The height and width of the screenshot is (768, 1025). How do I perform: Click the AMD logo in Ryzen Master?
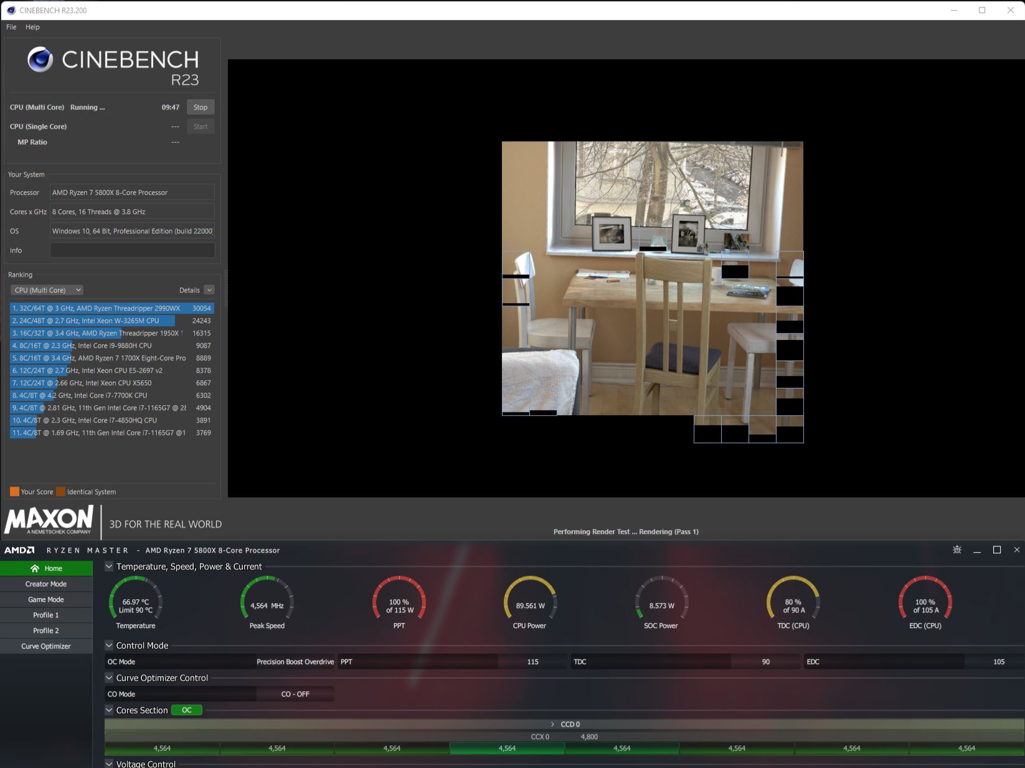click(19, 550)
